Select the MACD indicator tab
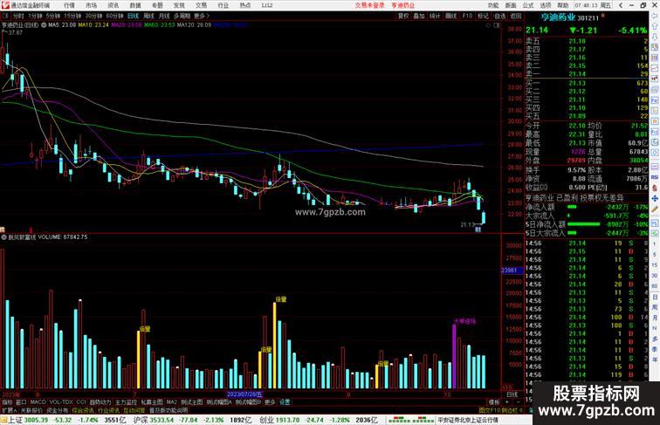The width and height of the screenshot is (660, 425). point(38,402)
